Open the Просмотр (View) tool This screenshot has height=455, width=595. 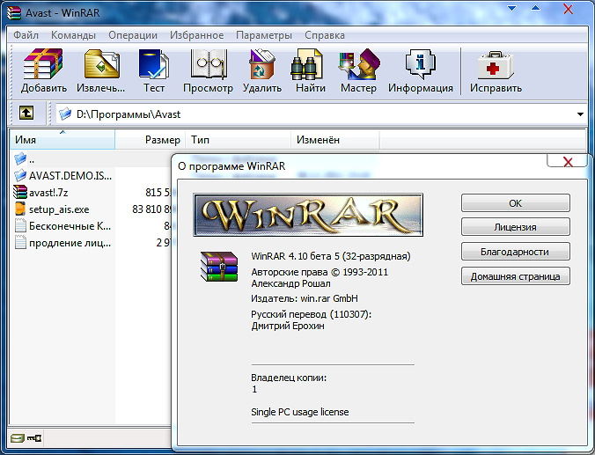click(209, 64)
